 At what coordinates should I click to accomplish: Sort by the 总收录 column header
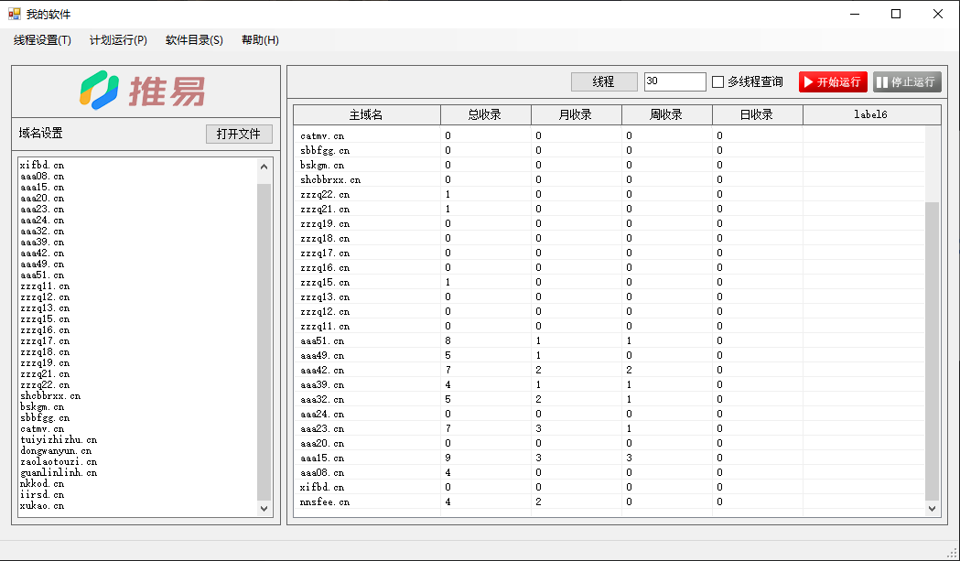tap(485, 115)
